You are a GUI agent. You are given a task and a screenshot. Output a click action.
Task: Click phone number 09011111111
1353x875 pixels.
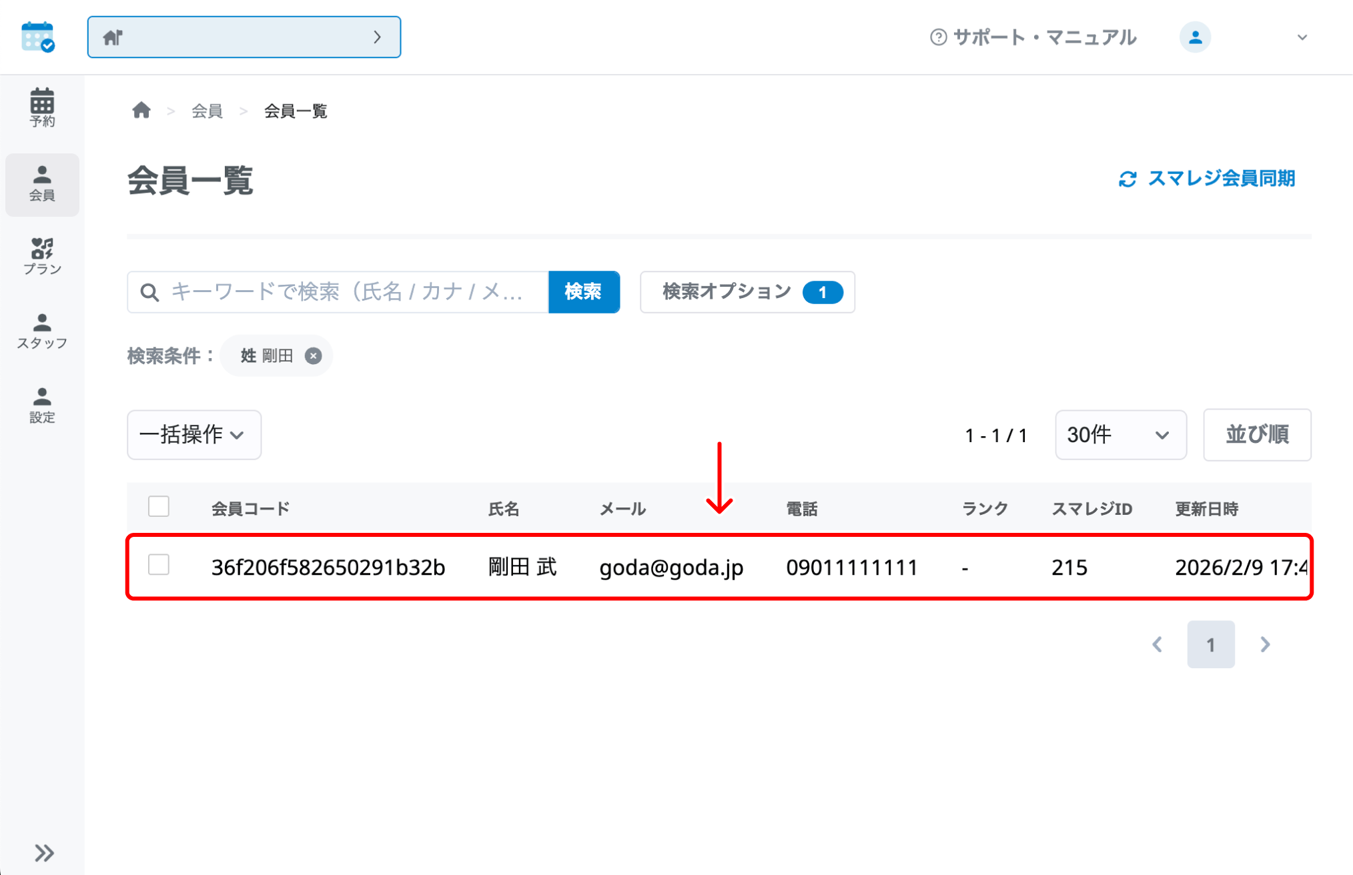(852, 568)
